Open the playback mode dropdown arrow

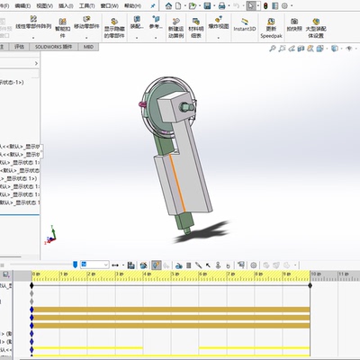(123, 265)
